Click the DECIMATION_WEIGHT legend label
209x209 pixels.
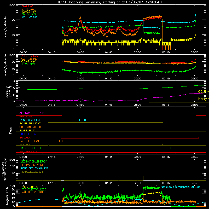click(x=33, y=165)
